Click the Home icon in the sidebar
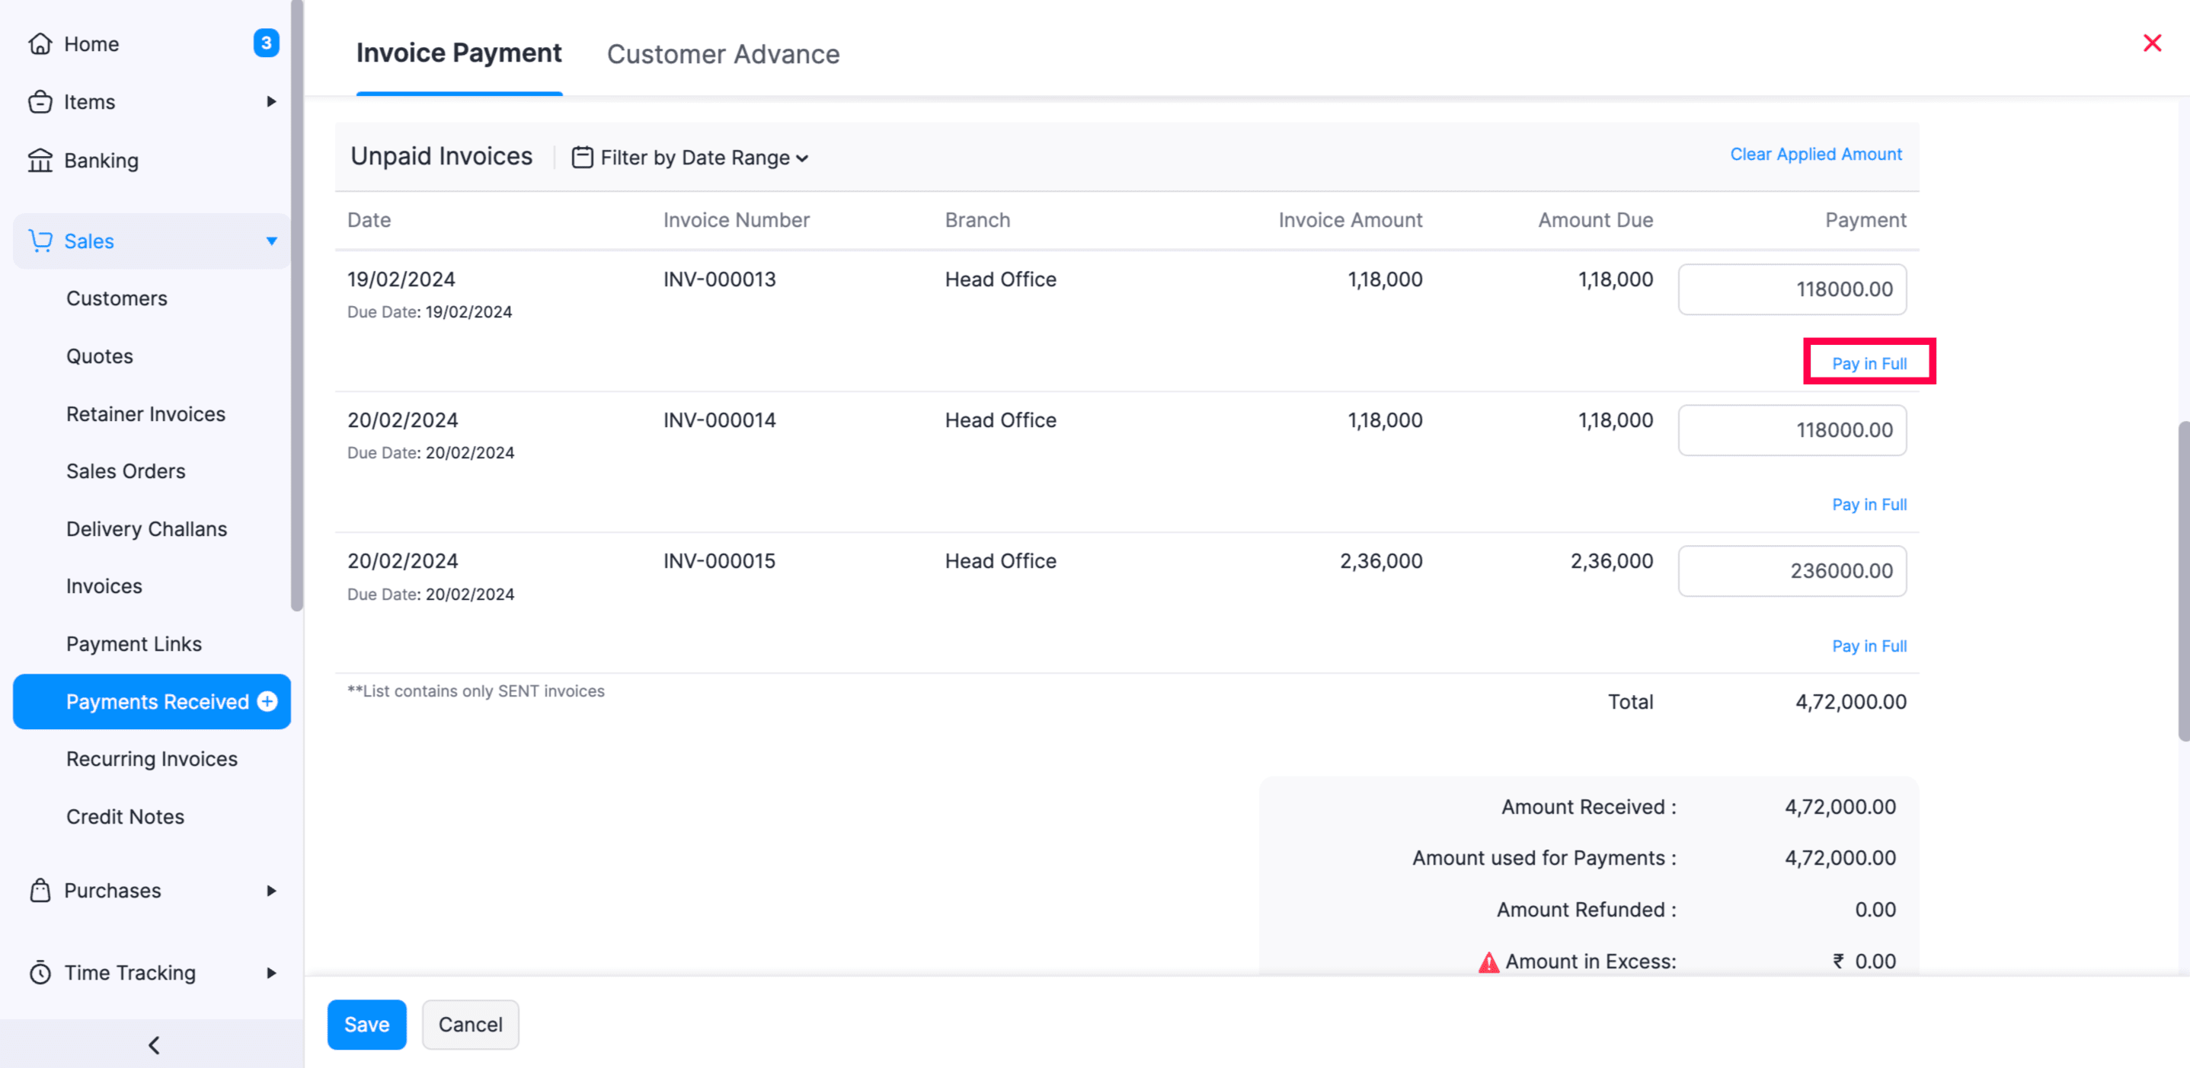2190x1068 pixels. (x=41, y=43)
